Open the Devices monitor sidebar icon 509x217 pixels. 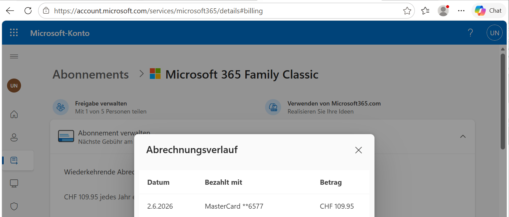14,183
